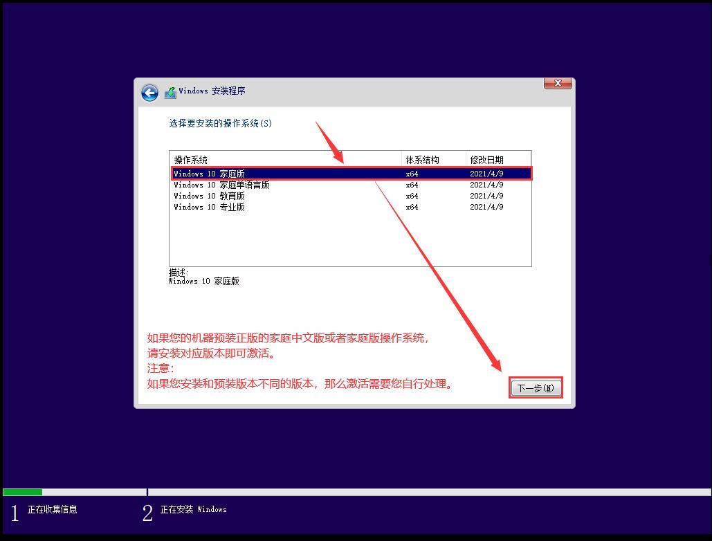
Task: Click the Windows Setup icon in title bar
Action: (x=170, y=91)
